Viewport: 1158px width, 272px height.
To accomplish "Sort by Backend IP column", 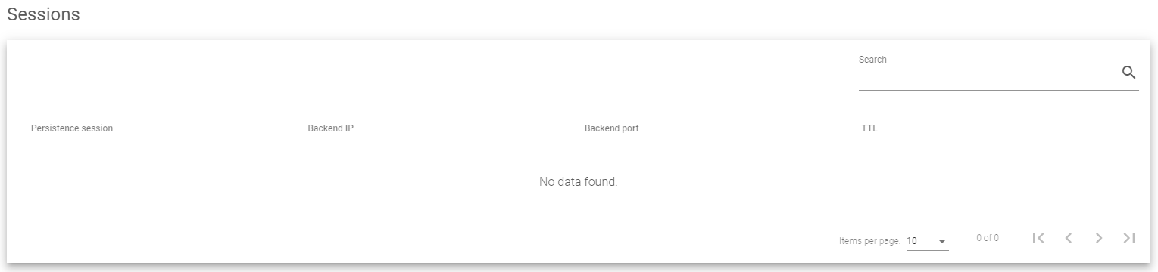I will click(x=331, y=128).
